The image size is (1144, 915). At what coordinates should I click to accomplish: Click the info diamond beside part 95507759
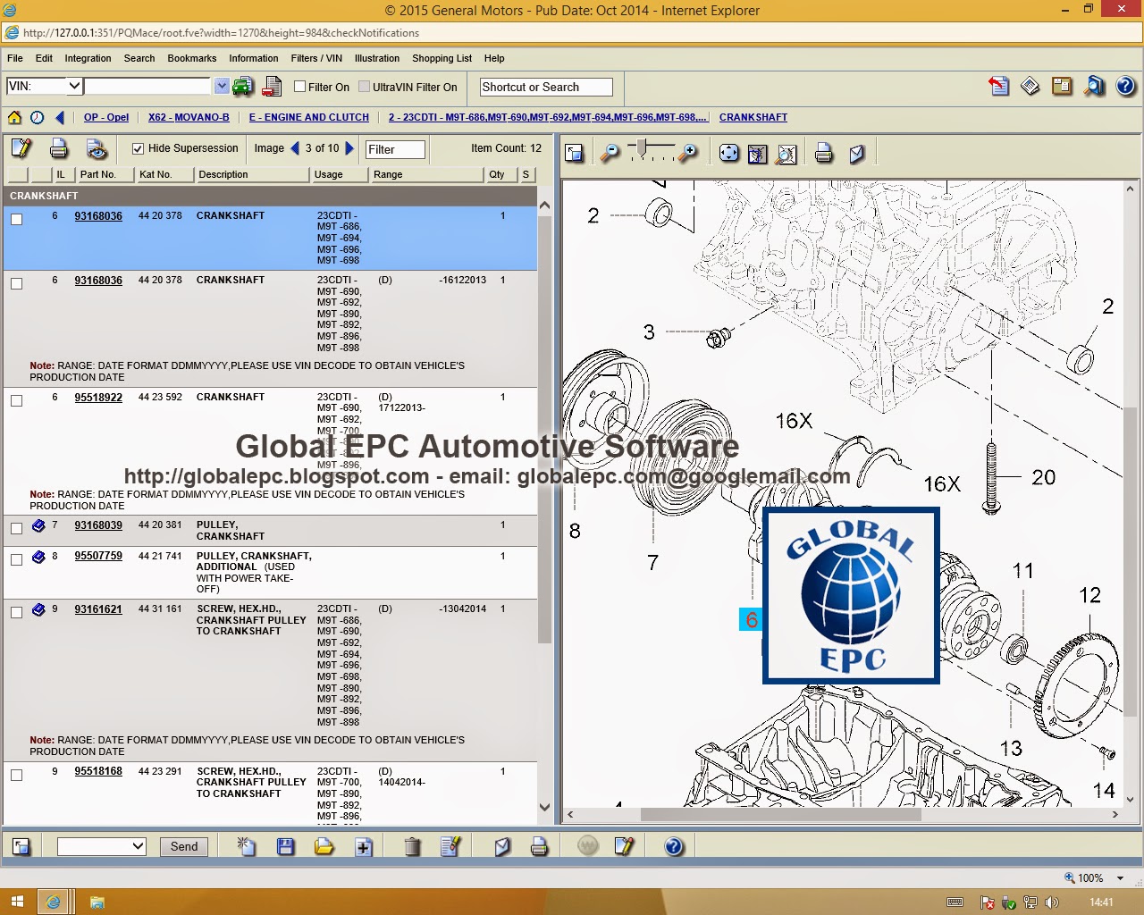point(38,557)
